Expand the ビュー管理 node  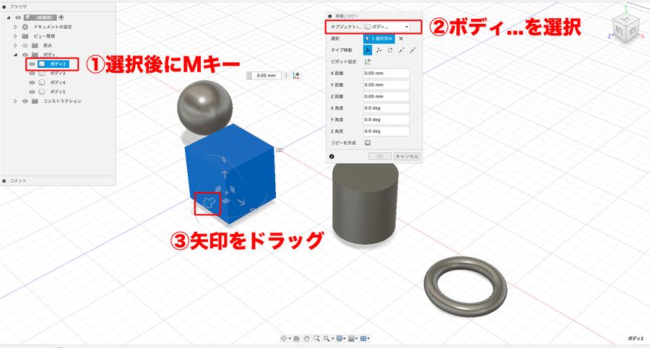click(x=15, y=36)
